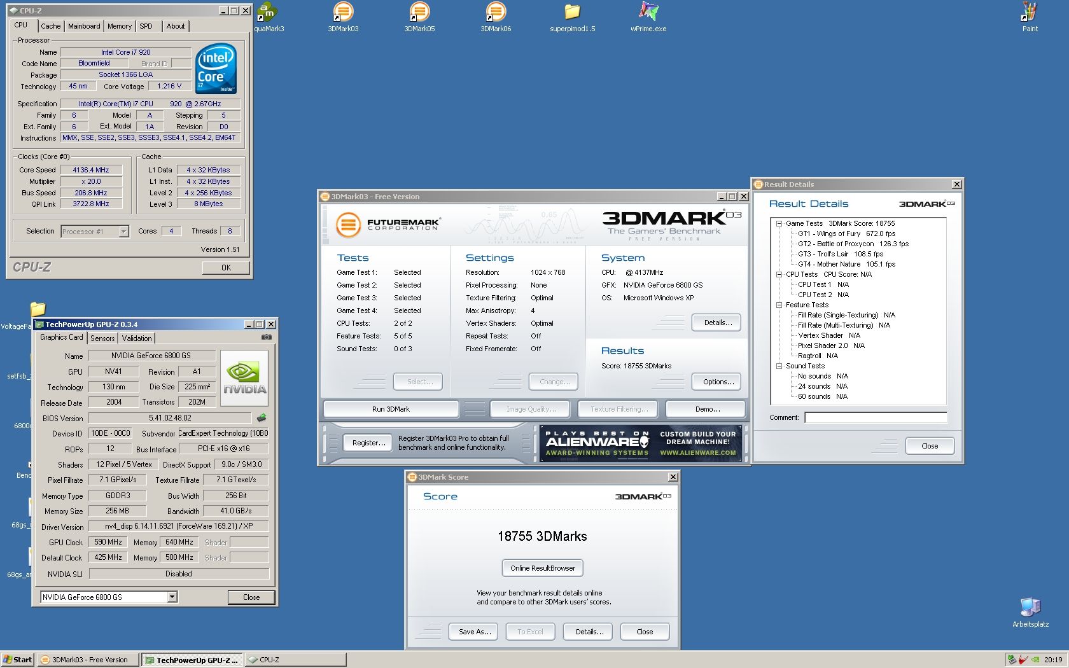Click the Alienware advertisement banner
This screenshot has width=1069, height=668.
pos(641,443)
